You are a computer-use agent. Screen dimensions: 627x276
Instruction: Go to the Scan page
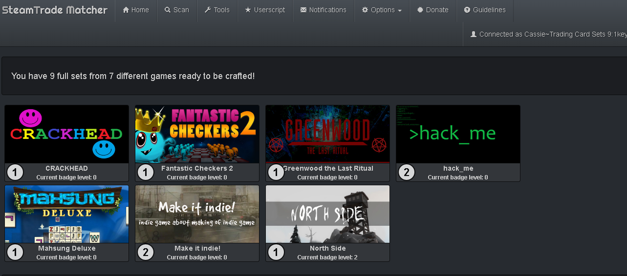pos(177,11)
